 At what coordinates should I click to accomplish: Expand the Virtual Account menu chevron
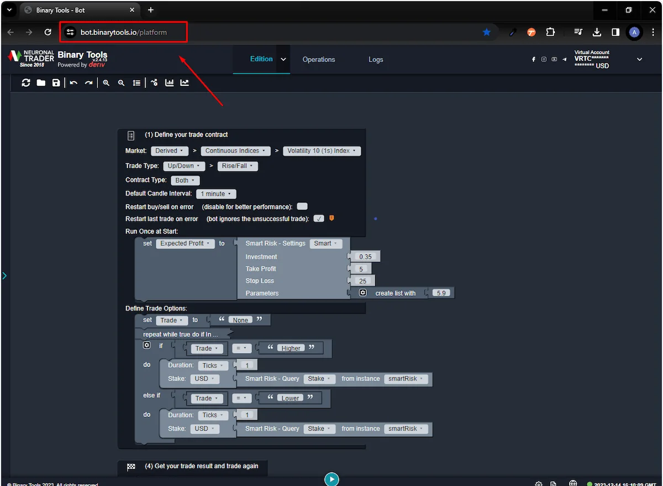point(639,60)
